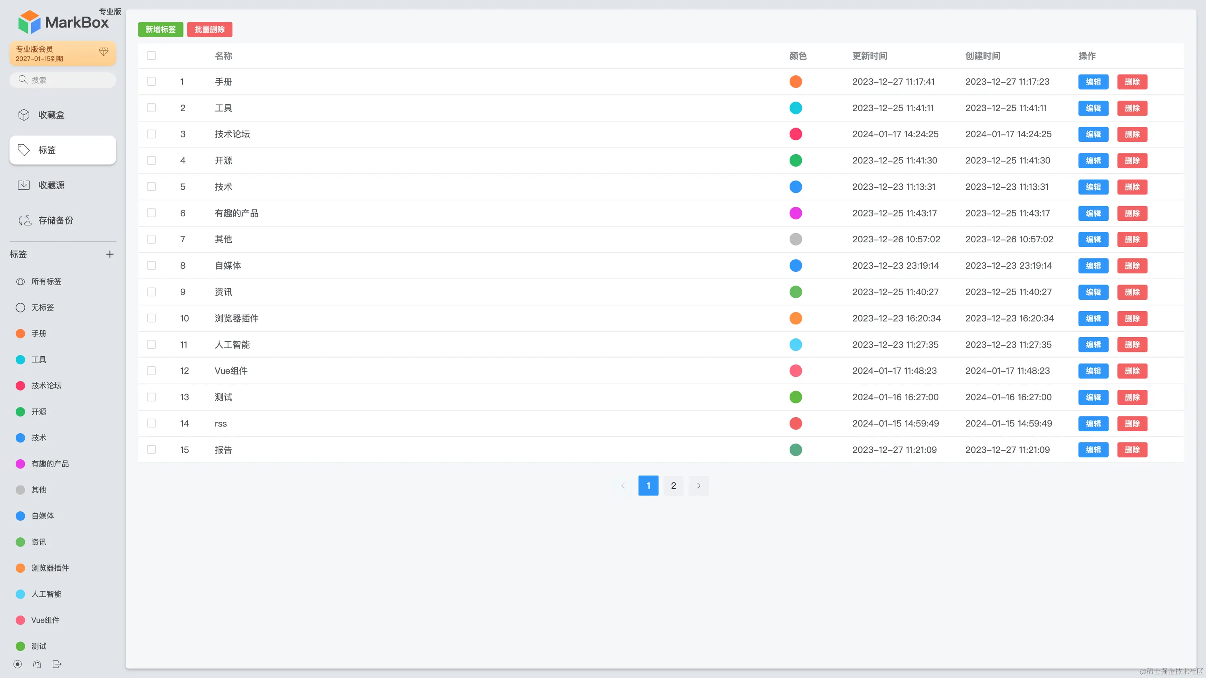This screenshot has width=1206, height=678.
Task: Click 编辑 for the 人工智能 tag
Action: click(1093, 344)
